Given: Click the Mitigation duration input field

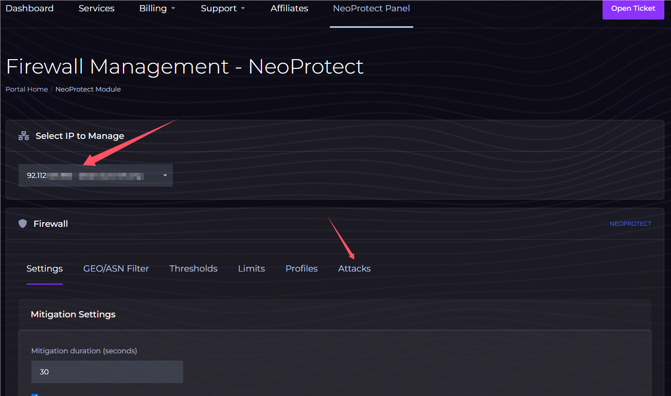Looking at the screenshot, I should 107,372.
